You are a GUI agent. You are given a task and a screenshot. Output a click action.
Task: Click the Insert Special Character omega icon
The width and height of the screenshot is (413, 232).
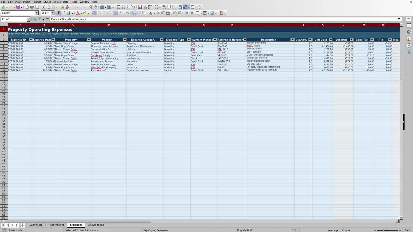tap(156, 7)
